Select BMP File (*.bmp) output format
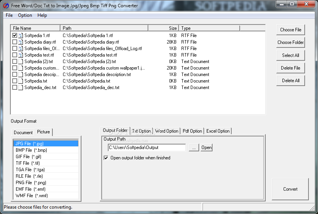318x214 pixels. coord(46,150)
